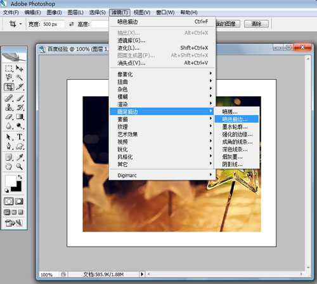Select the Dodge tool

click(x=20, y=126)
